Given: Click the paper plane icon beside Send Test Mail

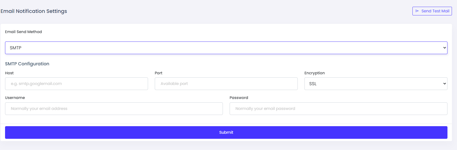Looking at the screenshot, I should [417, 11].
